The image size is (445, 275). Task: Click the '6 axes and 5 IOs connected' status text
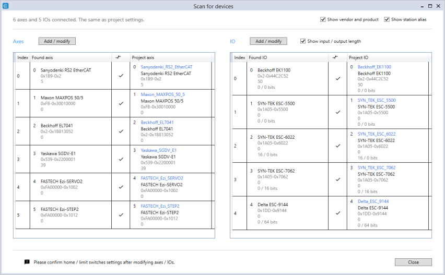[79, 19]
